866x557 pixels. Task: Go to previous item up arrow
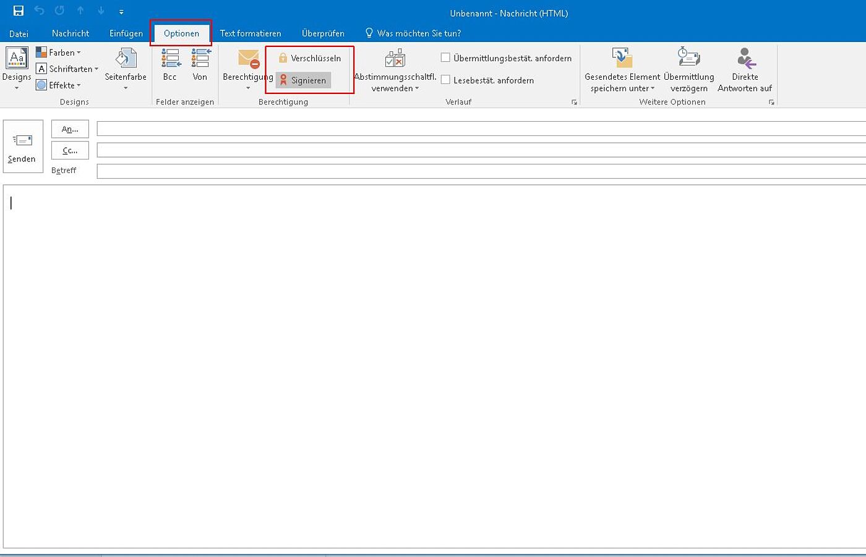(x=80, y=11)
